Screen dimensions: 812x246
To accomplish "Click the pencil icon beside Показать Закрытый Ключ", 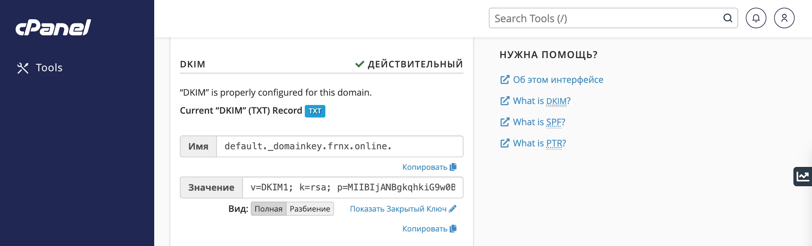I will pos(453,209).
